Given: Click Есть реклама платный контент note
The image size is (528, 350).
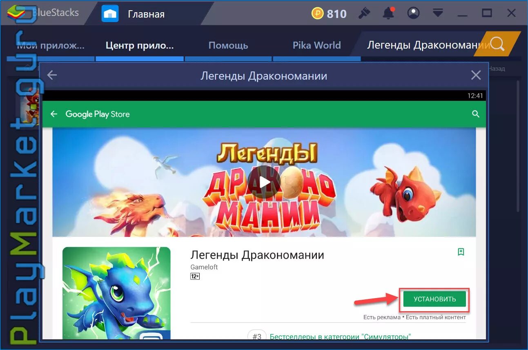Looking at the screenshot, I should pyautogui.click(x=414, y=317).
